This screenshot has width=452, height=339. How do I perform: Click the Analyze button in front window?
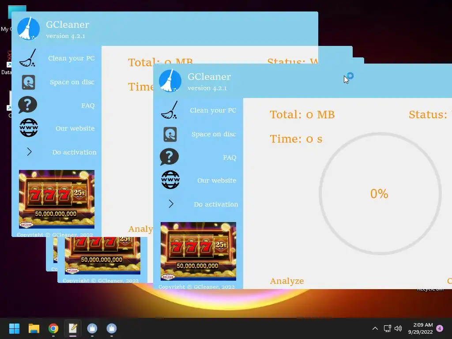pyautogui.click(x=287, y=281)
